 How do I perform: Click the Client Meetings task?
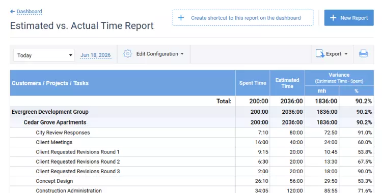coord(54,142)
